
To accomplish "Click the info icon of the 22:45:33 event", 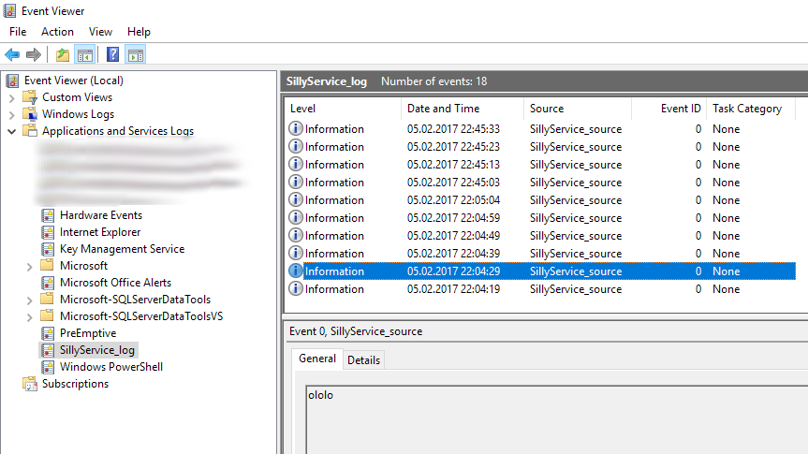I will pos(295,128).
